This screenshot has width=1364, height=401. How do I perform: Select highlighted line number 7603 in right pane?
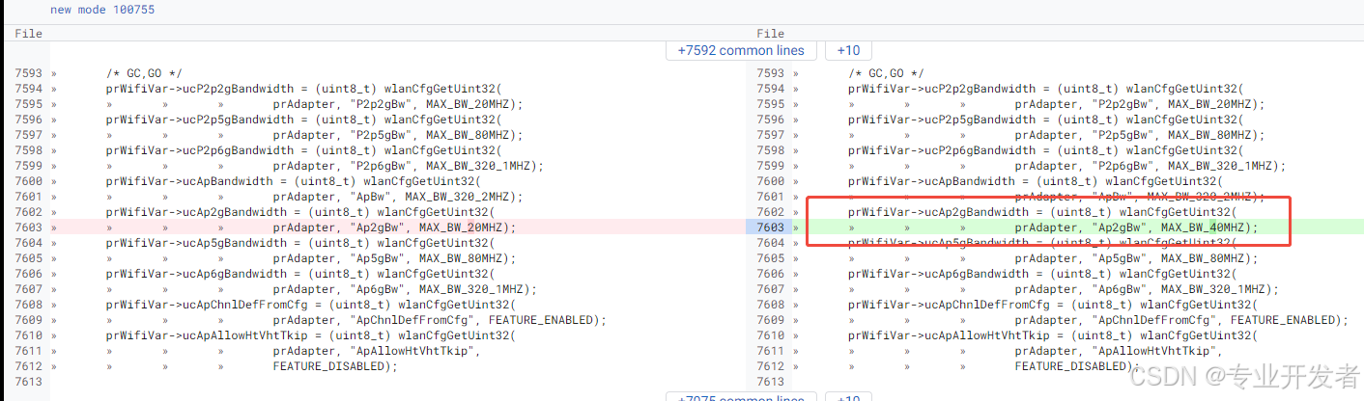pyautogui.click(x=770, y=227)
